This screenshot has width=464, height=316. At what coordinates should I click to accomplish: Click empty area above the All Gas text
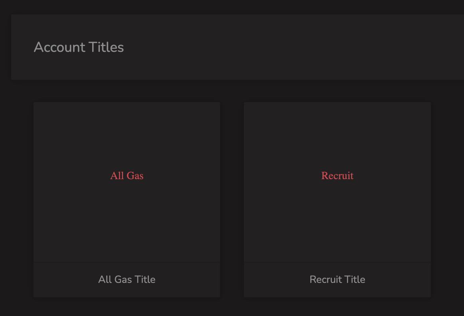tap(127, 136)
